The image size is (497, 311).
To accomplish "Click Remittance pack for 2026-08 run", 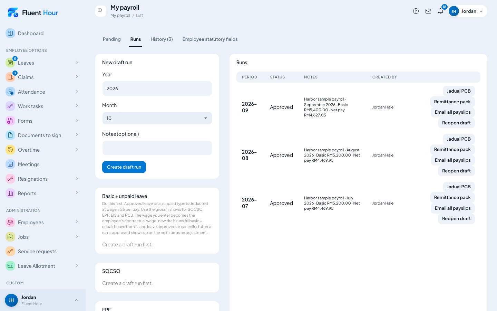I will [452, 149].
